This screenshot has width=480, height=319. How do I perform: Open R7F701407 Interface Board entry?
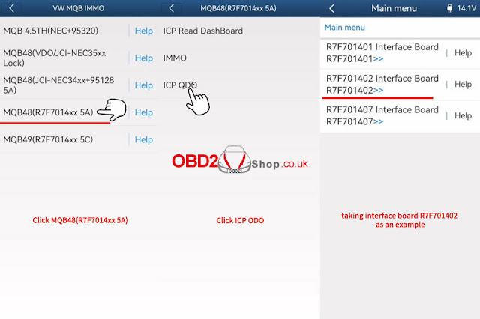(382, 115)
